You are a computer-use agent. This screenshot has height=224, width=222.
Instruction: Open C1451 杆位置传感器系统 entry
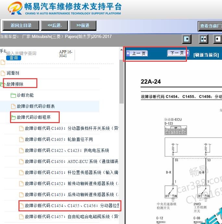(72, 172)
